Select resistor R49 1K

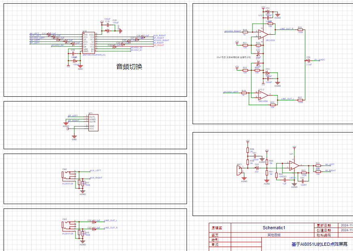(x=244, y=93)
